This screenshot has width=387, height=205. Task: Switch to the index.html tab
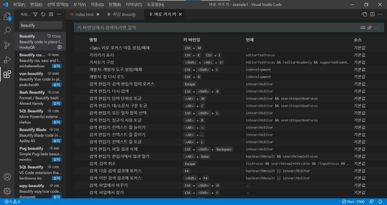click(x=84, y=14)
